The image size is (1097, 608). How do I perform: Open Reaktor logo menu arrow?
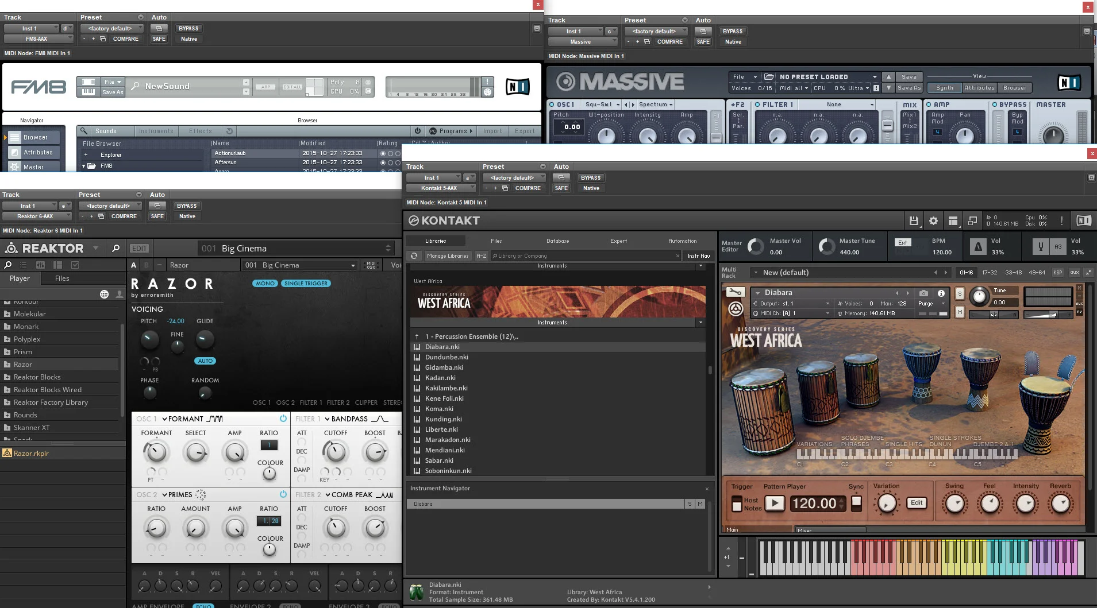[95, 249]
